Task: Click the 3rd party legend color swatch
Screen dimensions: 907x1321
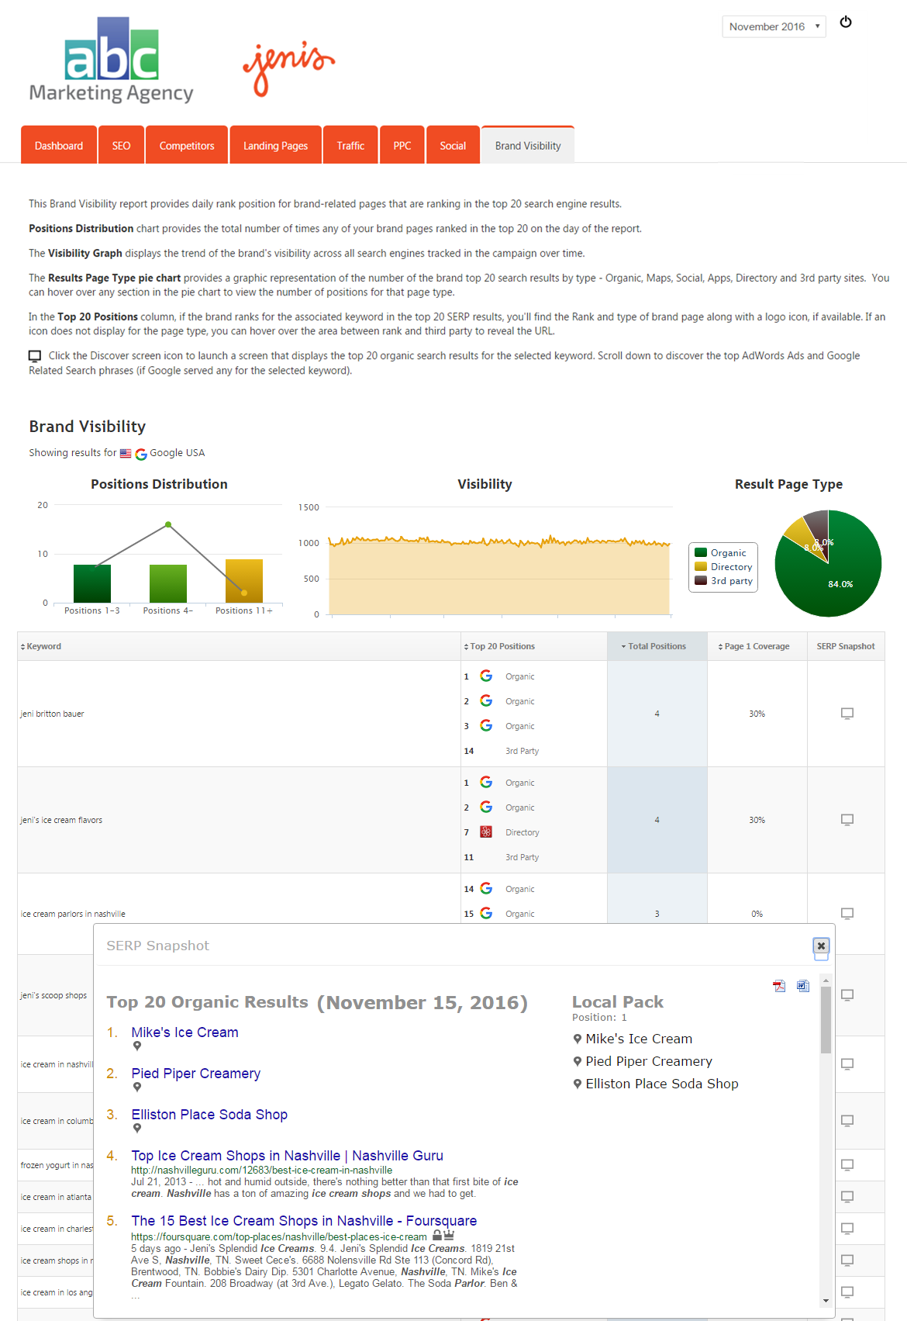Action: (701, 581)
